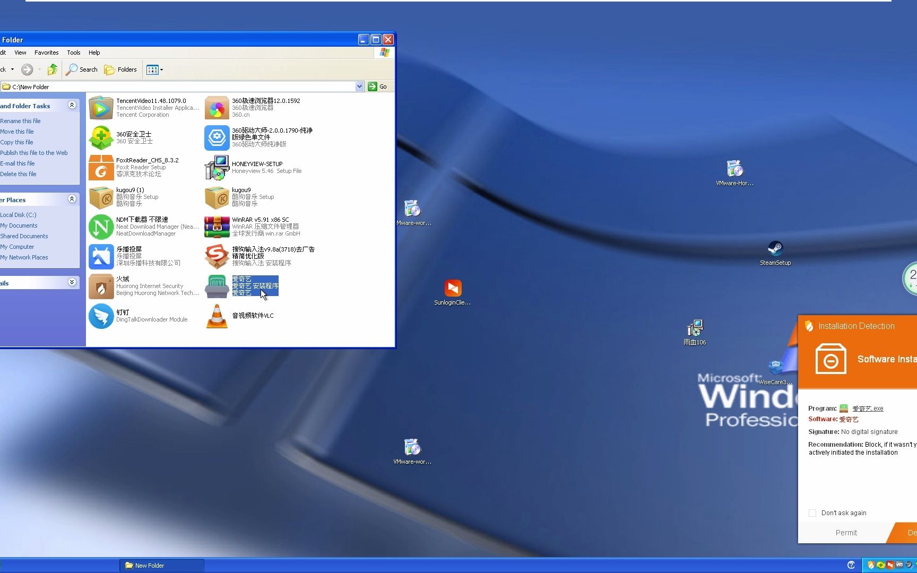Screen dimensions: 917x573
Task: Open My Documents link
Action: [19, 225]
